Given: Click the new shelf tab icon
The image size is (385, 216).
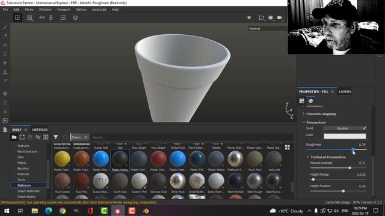Looking at the screenshot, I should coord(22,137).
